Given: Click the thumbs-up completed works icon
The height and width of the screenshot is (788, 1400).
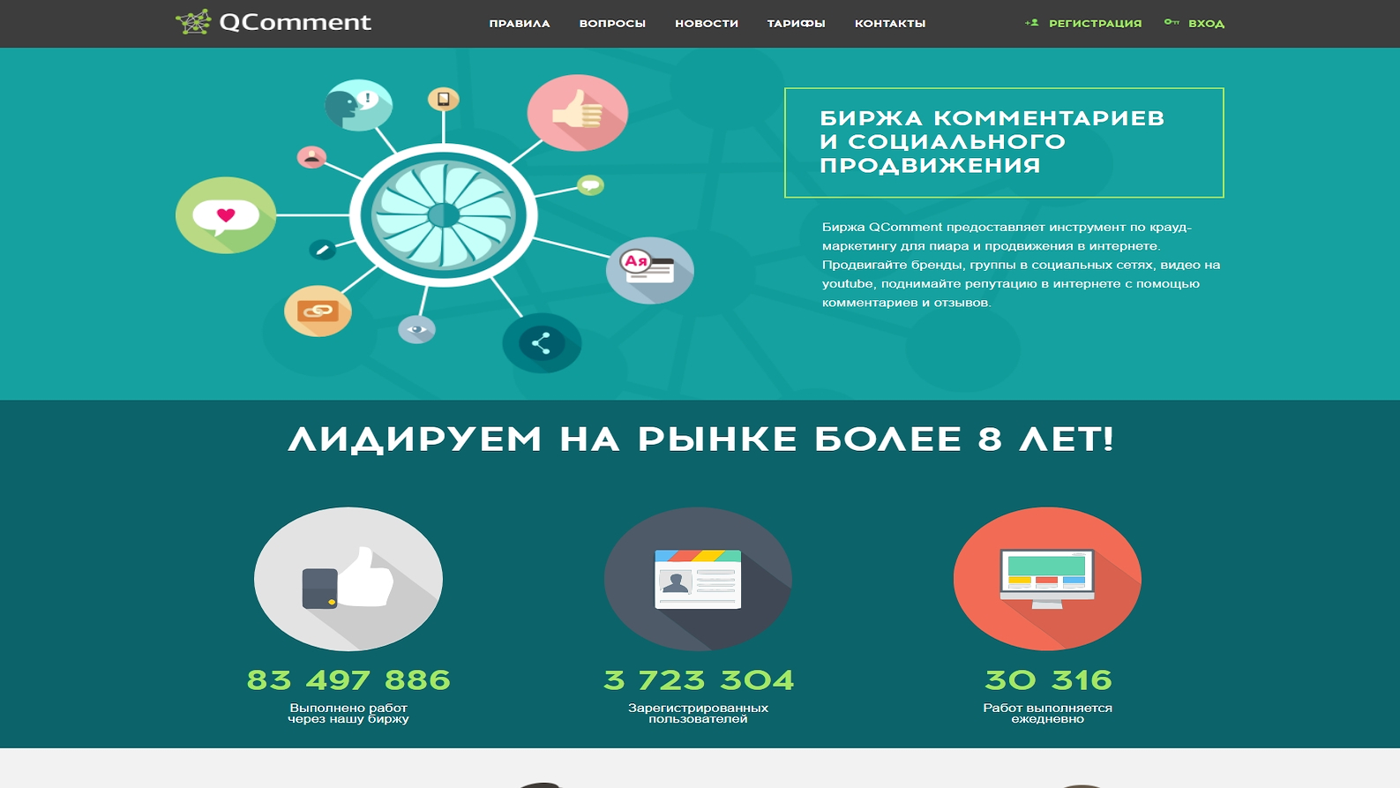Looking at the screenshot, I should 348,579.
